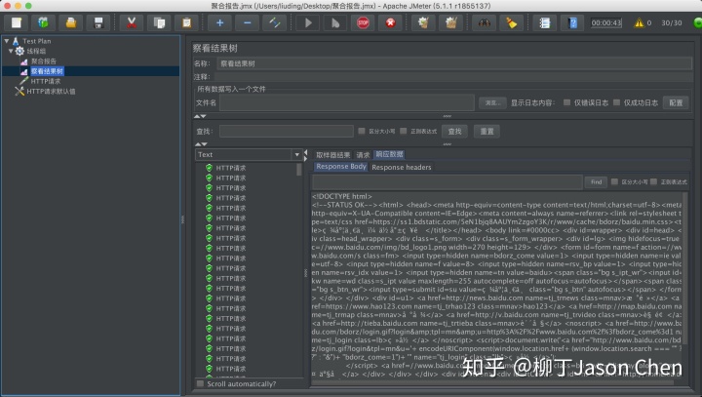Click the Toggle enable/disable icon

(274, 22)
